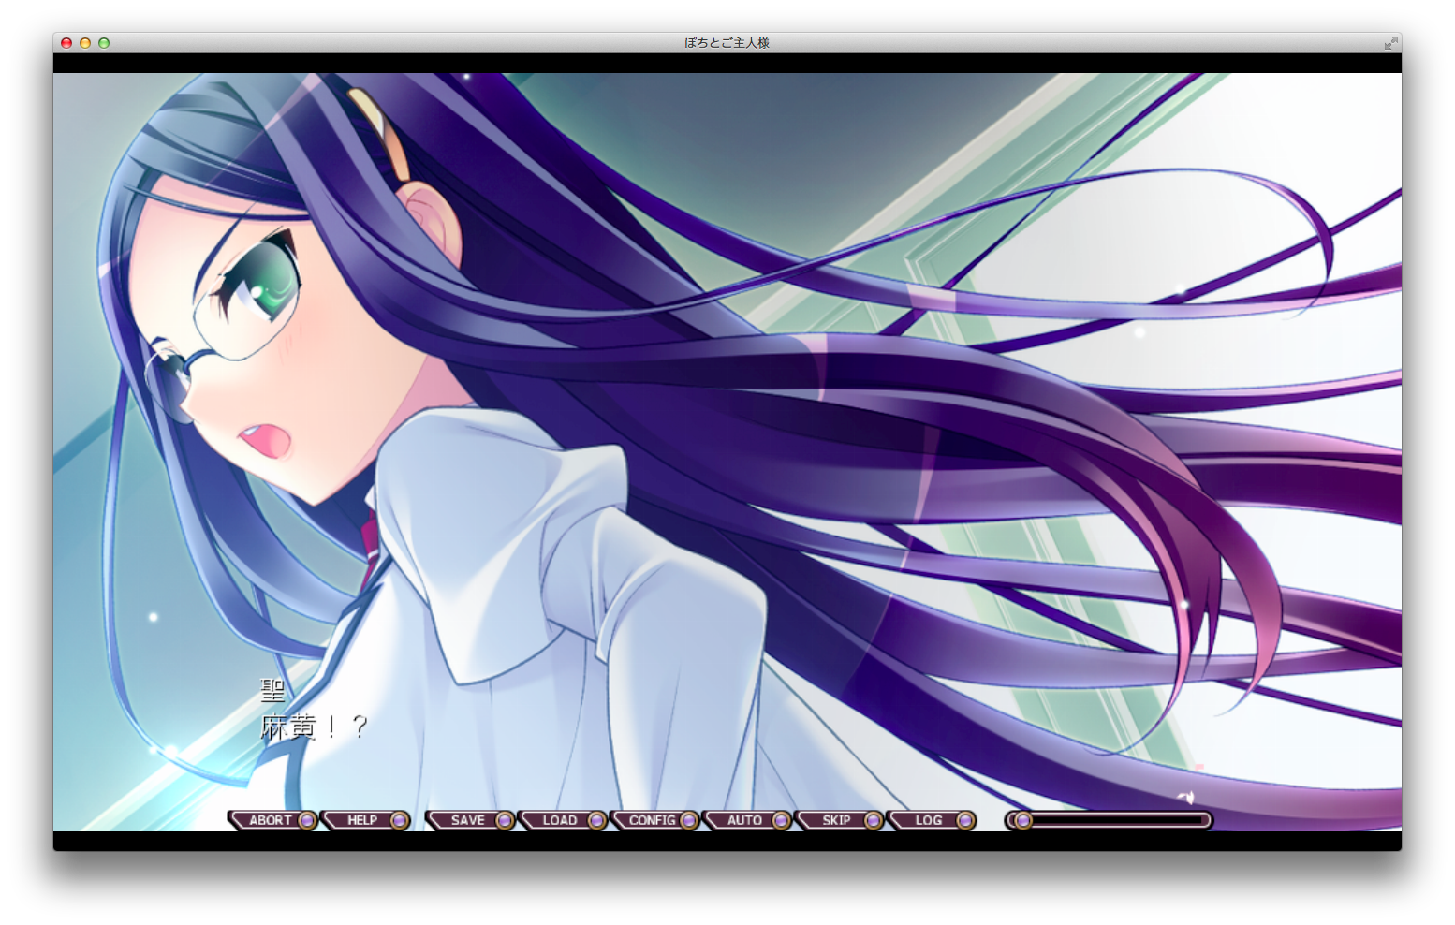This screenshot has width=1455, height=925.
Task: Open the HELP screen
Action: click(365, 820)
